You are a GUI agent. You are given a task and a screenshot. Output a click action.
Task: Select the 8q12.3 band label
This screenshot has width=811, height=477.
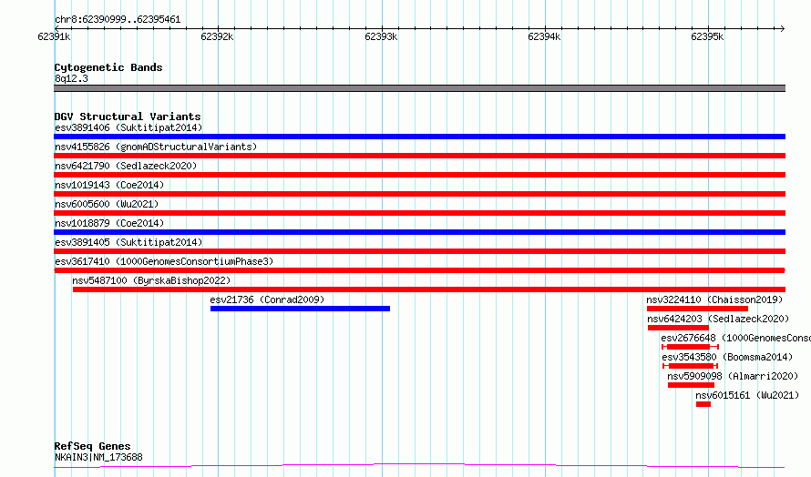[71, 78]
